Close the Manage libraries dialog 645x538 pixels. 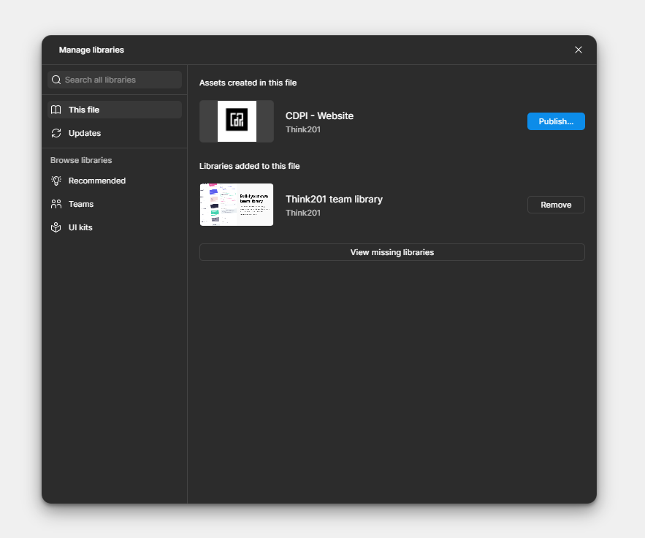click(x=579, y=50)
